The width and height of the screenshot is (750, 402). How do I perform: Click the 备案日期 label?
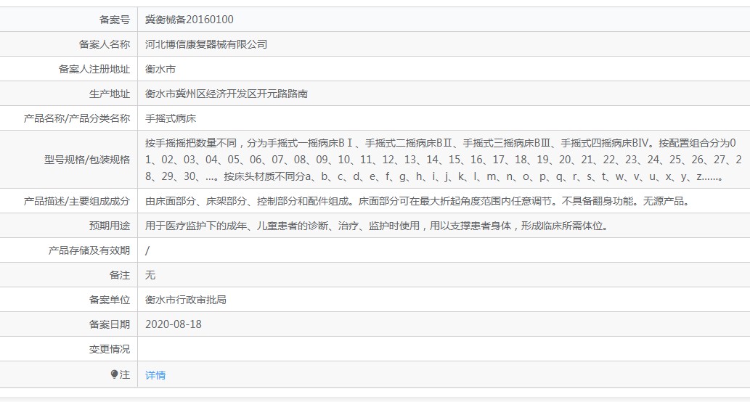[110, 324]
